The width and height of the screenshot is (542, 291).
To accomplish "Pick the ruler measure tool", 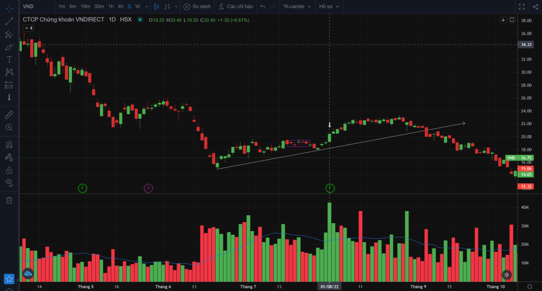I will click(x=9, y=114).
